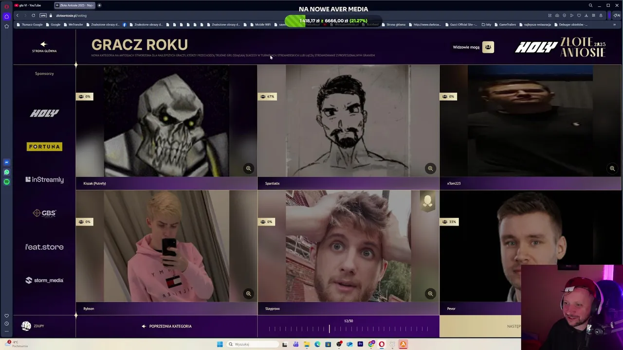Open Premiere Pro from the taskbar
The height and width of the screenshot is (350, 623).
(x=360, y=344)
